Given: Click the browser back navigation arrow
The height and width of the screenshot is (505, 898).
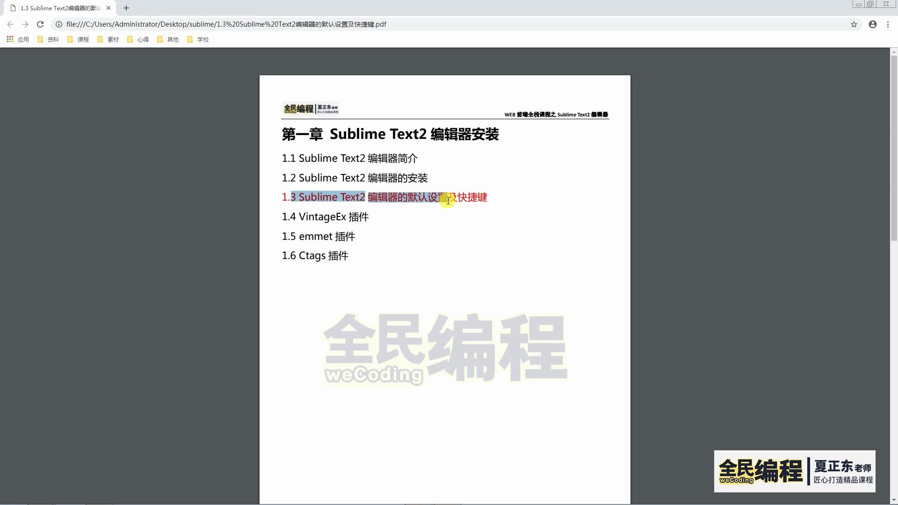Looking at the screenshot, I should pyautogui.click(x=10, y=24).
